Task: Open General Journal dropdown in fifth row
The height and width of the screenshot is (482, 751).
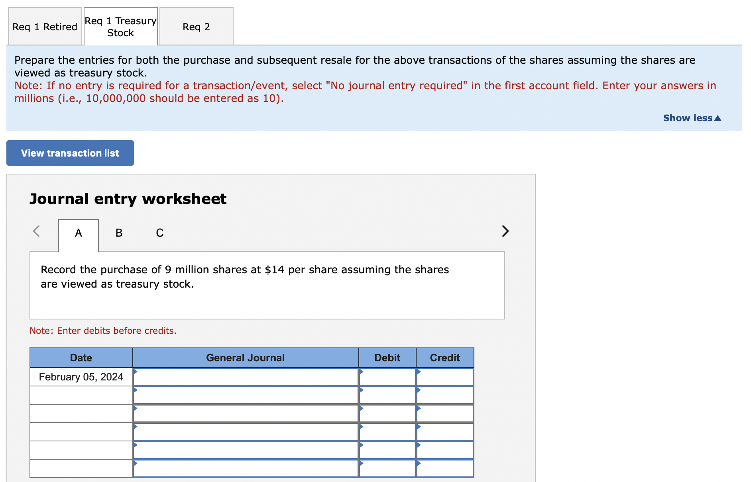Action: click(246, 450)
